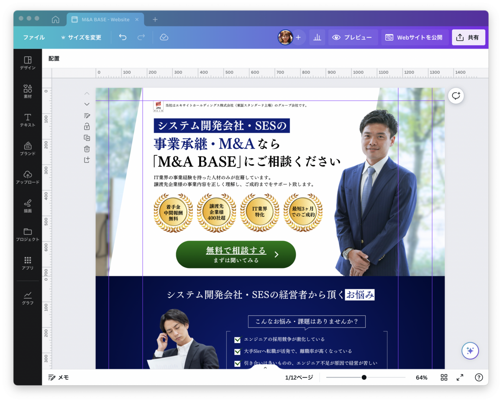Open the Apps (アプリ) panel
502x402 pixels.
pos(28,263)
